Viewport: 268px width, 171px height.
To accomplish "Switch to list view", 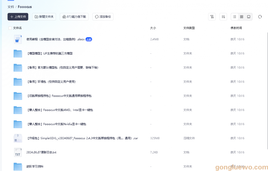I will click(234, 17).
